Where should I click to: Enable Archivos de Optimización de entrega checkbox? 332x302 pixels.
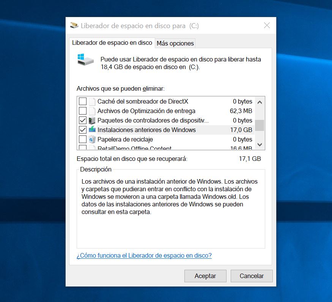click(82, 111)
